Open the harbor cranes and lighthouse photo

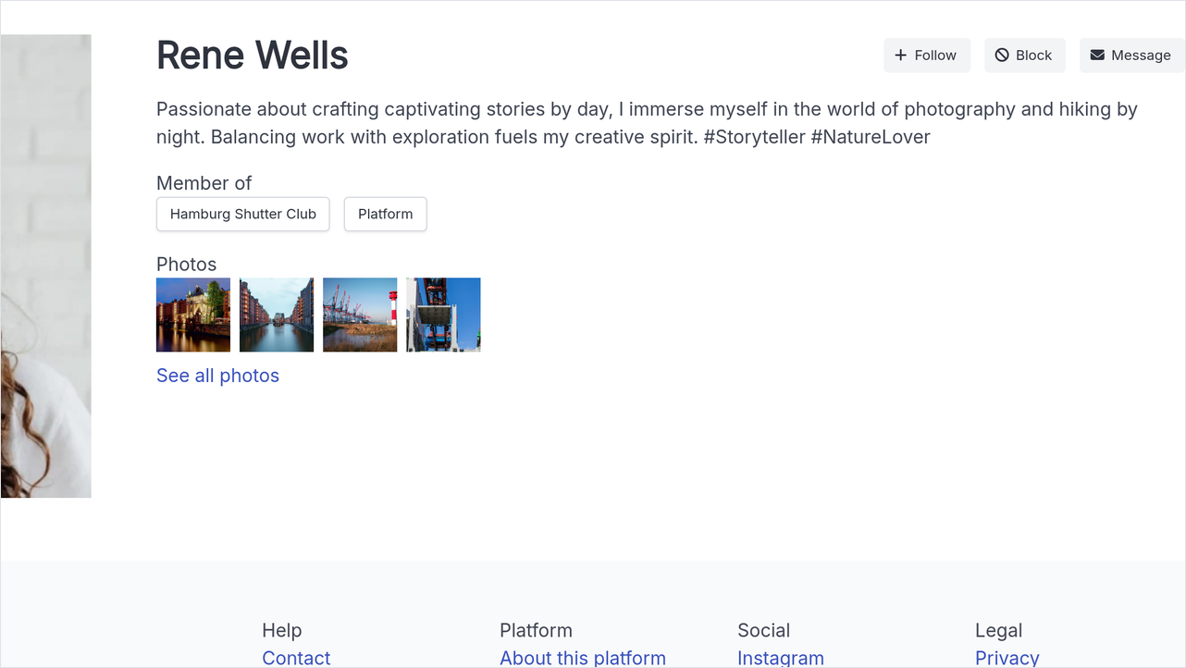pos(360,315)
